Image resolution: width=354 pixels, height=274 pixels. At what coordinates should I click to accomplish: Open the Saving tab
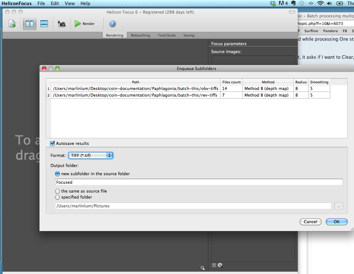(189, 35)
